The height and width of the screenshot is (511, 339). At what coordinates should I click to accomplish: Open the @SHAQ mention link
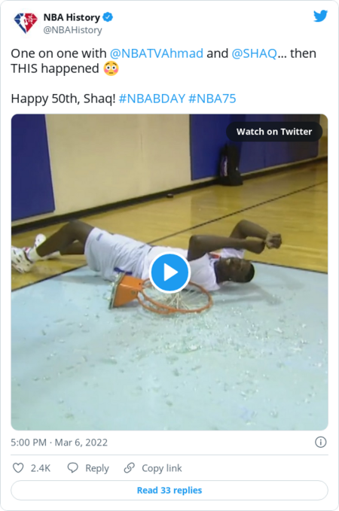tap(254, 53)
